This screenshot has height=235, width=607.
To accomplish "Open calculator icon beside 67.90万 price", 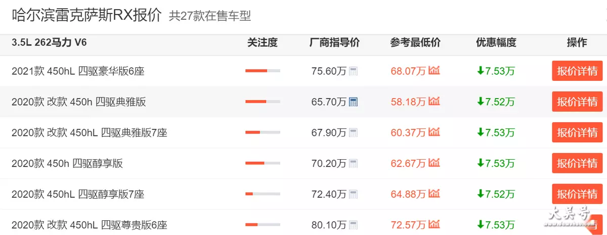I will point(353,133).
